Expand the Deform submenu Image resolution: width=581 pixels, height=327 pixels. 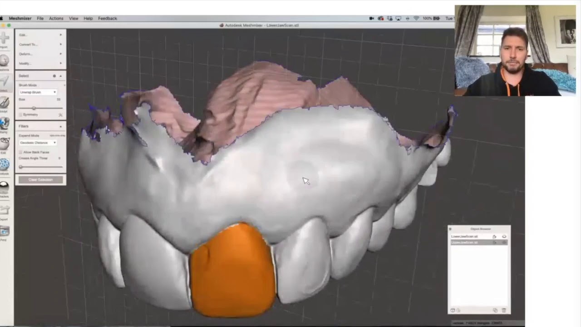pos(40,54)
